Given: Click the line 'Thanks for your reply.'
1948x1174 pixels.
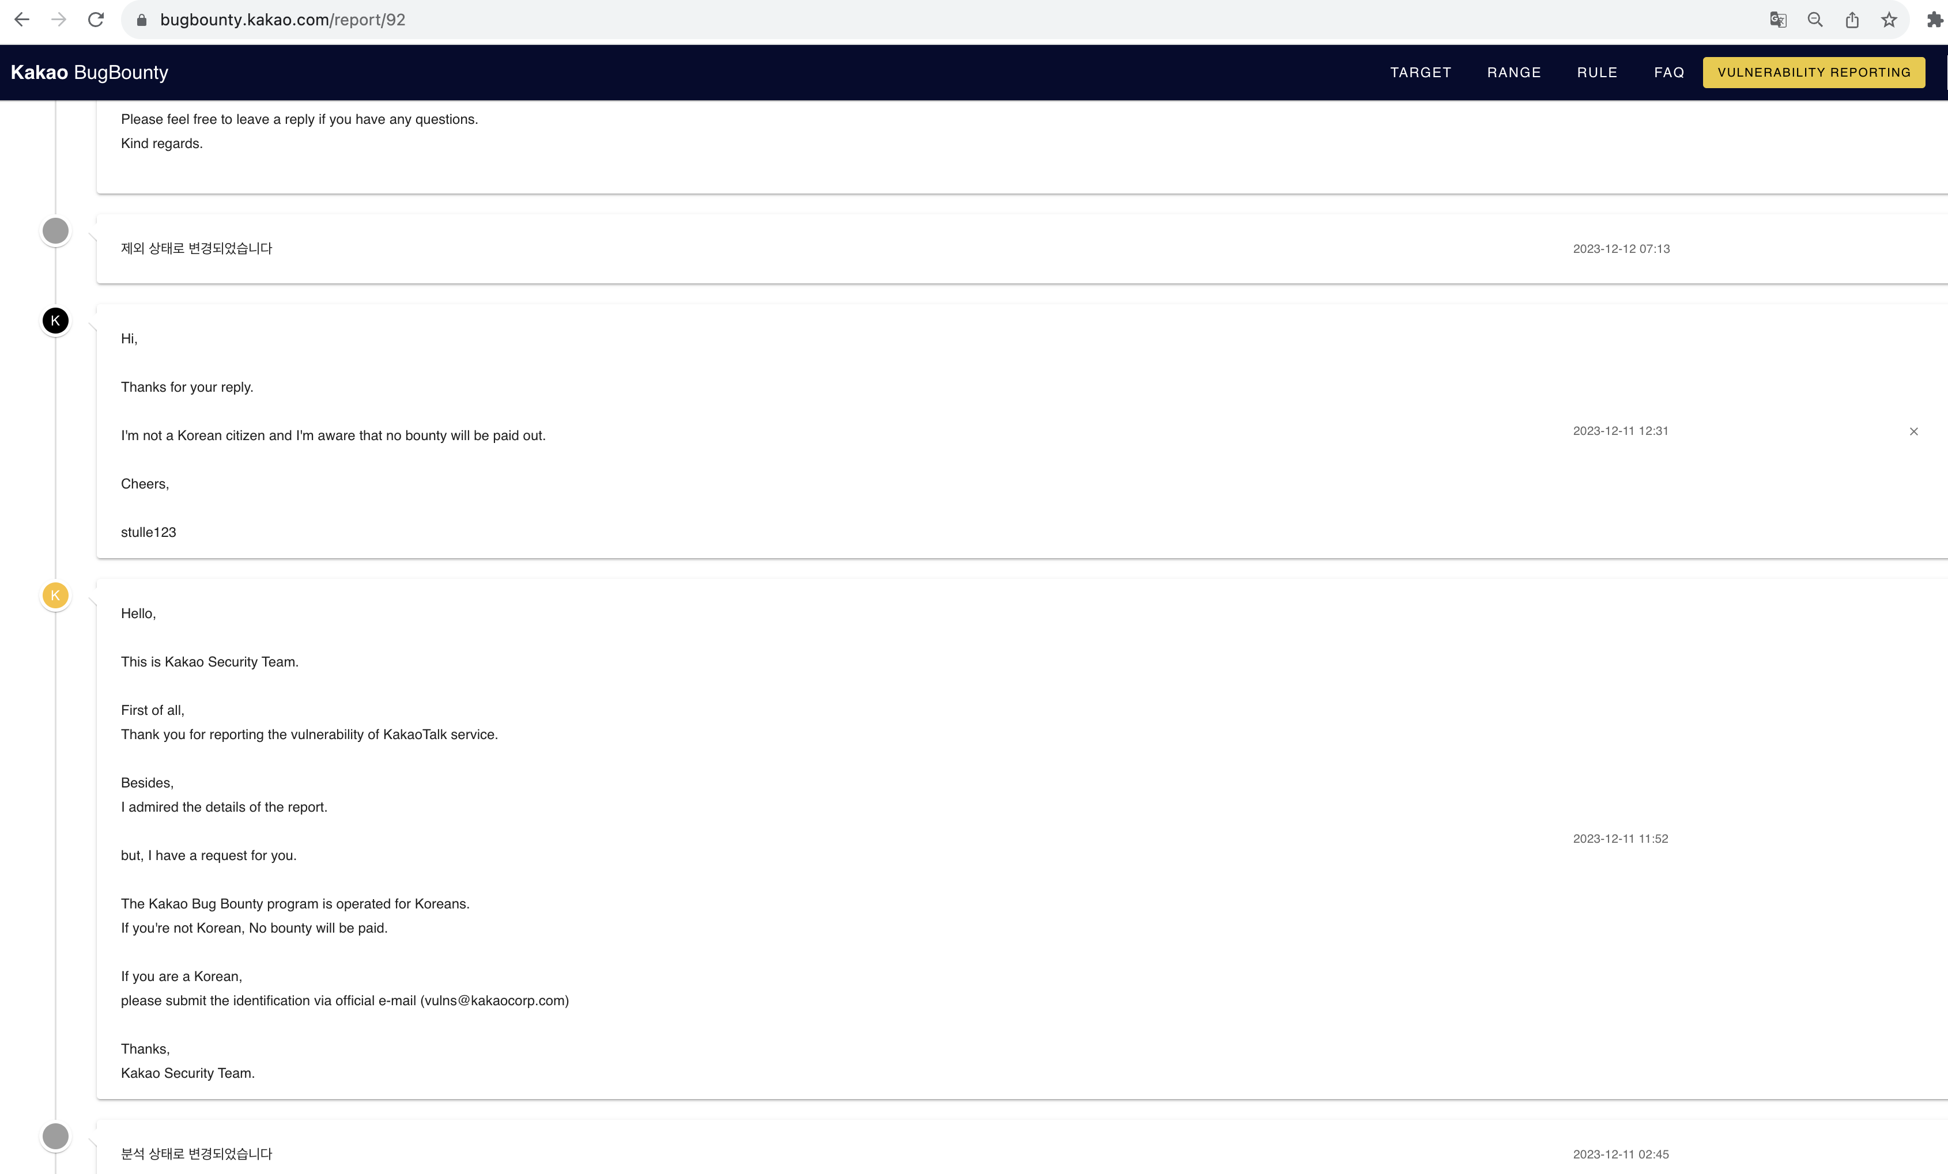Looking at the screenshot, I should click(x=187, y=387).
